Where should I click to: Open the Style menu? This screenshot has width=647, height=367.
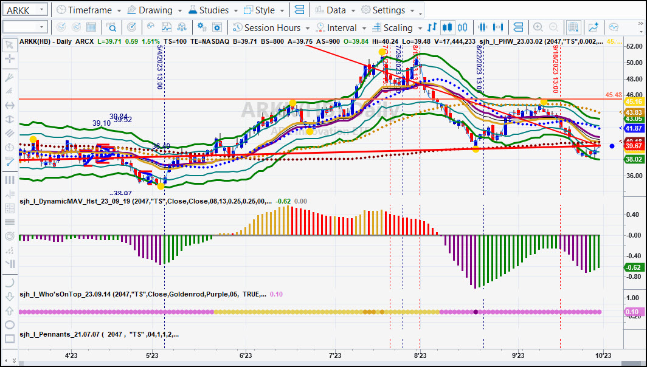click(x=264, y=10)
